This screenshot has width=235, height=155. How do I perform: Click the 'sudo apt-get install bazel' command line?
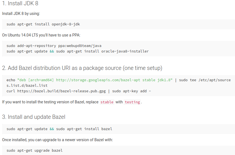[59, 129]
